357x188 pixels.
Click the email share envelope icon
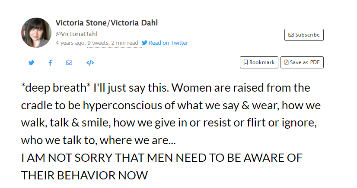(69, 63)
